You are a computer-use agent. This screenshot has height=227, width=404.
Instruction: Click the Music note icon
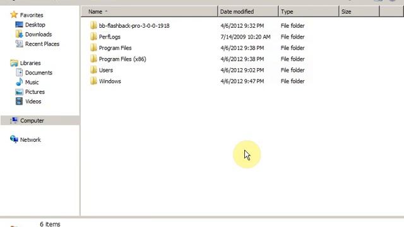coord(19,82)
